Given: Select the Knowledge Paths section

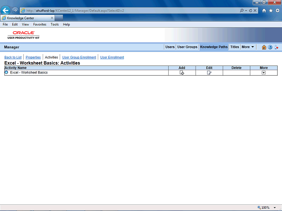Looking at the screenshot, I should 214,47.
